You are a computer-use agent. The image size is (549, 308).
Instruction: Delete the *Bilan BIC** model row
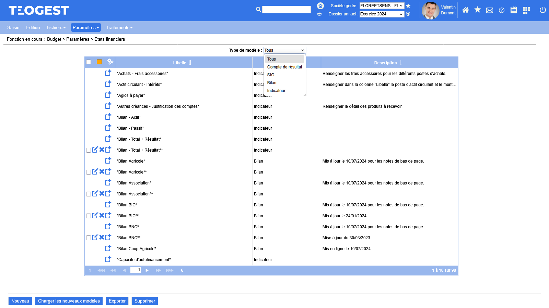102,215
